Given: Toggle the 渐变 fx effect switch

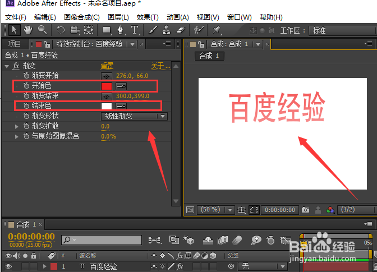Looking at the screenshot, I should [x=16, y=66].
